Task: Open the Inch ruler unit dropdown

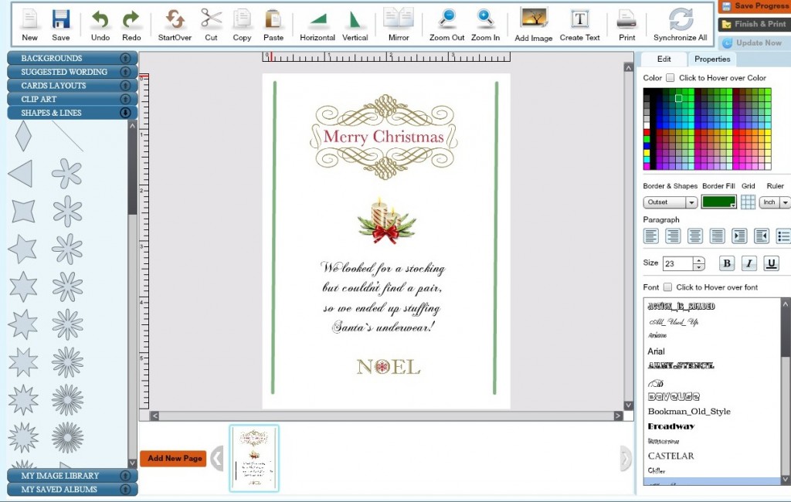Action: tap(775, 202)
